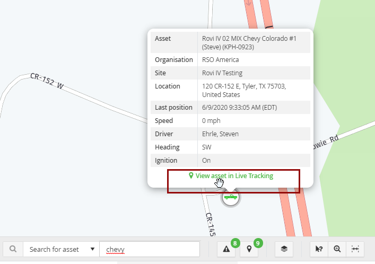Click the 120 CR-152 E location address
The width and height of the screenshot is (375, 264).
(244, 90)
